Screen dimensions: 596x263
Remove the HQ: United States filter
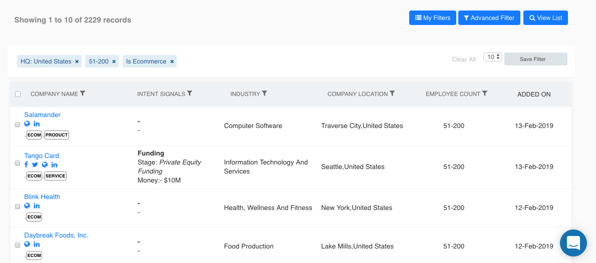(x=77, y=61)
